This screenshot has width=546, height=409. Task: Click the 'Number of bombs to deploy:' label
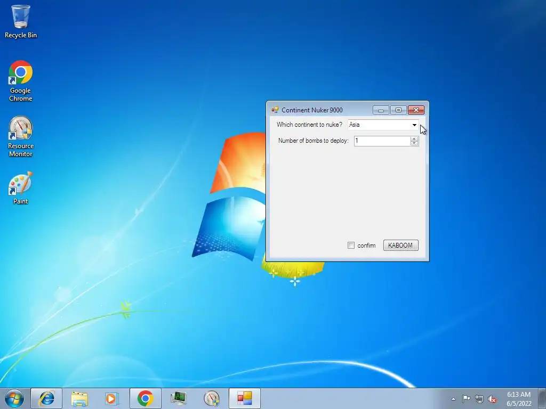[313, 141]
